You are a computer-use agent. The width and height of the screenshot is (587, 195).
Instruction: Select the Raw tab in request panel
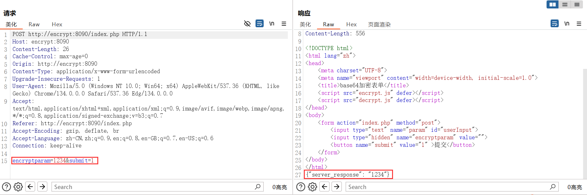tap(34, 24)
